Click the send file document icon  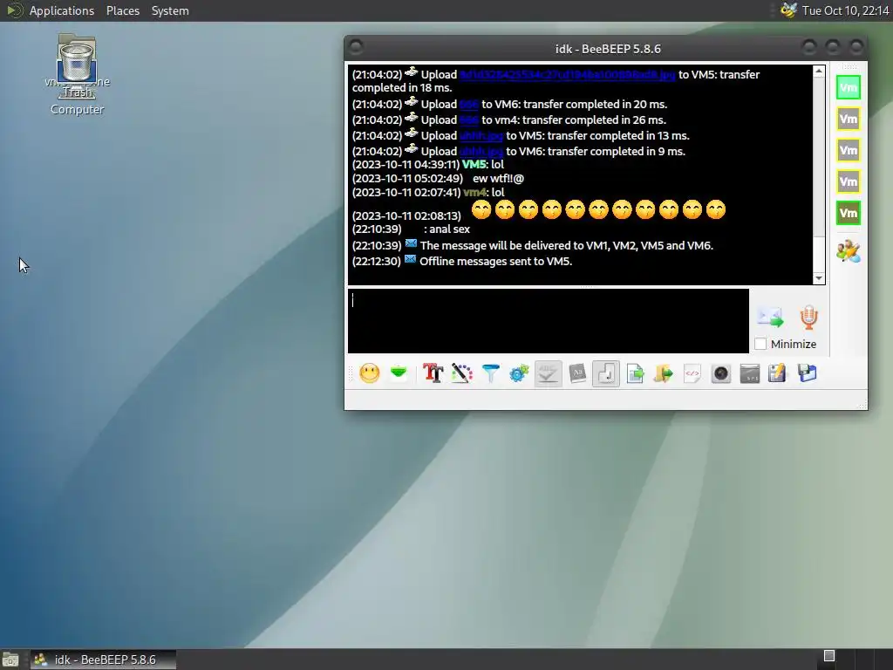tap(635, 373)
